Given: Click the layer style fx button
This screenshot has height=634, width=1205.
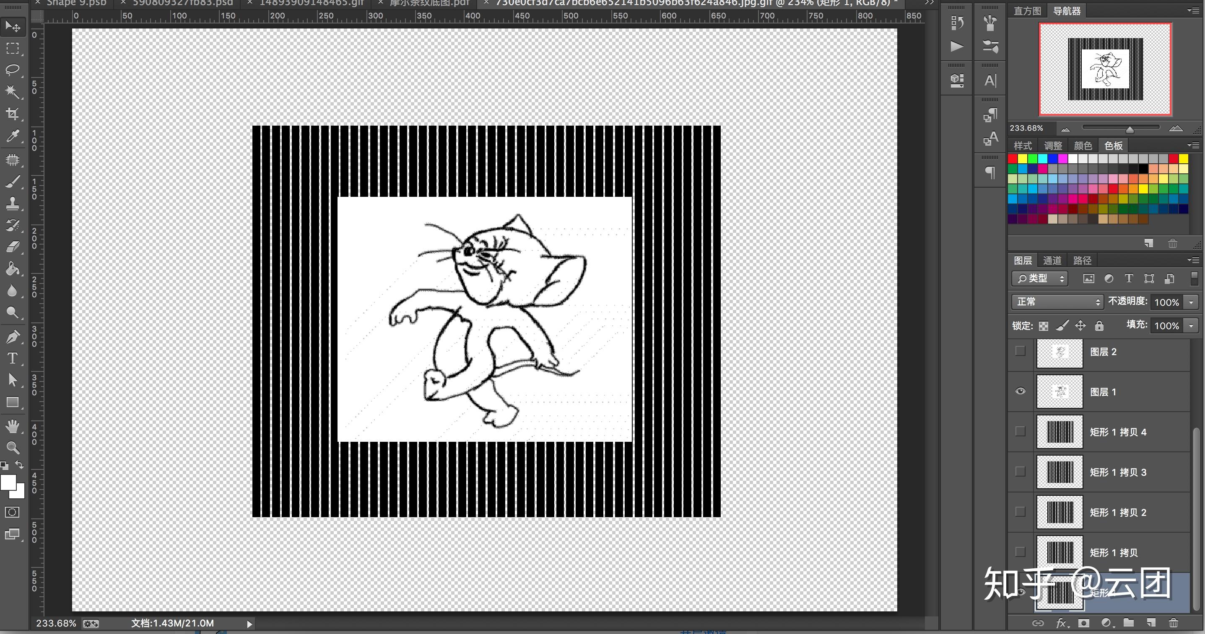Looking at the screenshot, I should pyautogui.click(x=1061, y=623).
